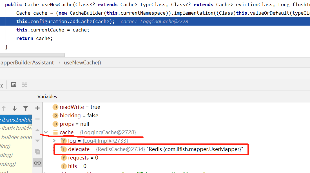The height and width of the screenshot is (173, 310).
Task: Click the horizontal scrollbar under the code editor
Action: (32, 55)
